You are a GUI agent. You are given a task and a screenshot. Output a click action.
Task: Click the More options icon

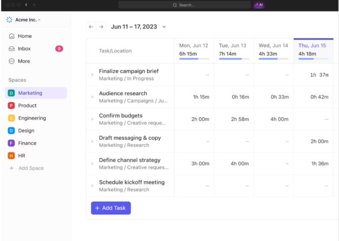click(12, 61)
